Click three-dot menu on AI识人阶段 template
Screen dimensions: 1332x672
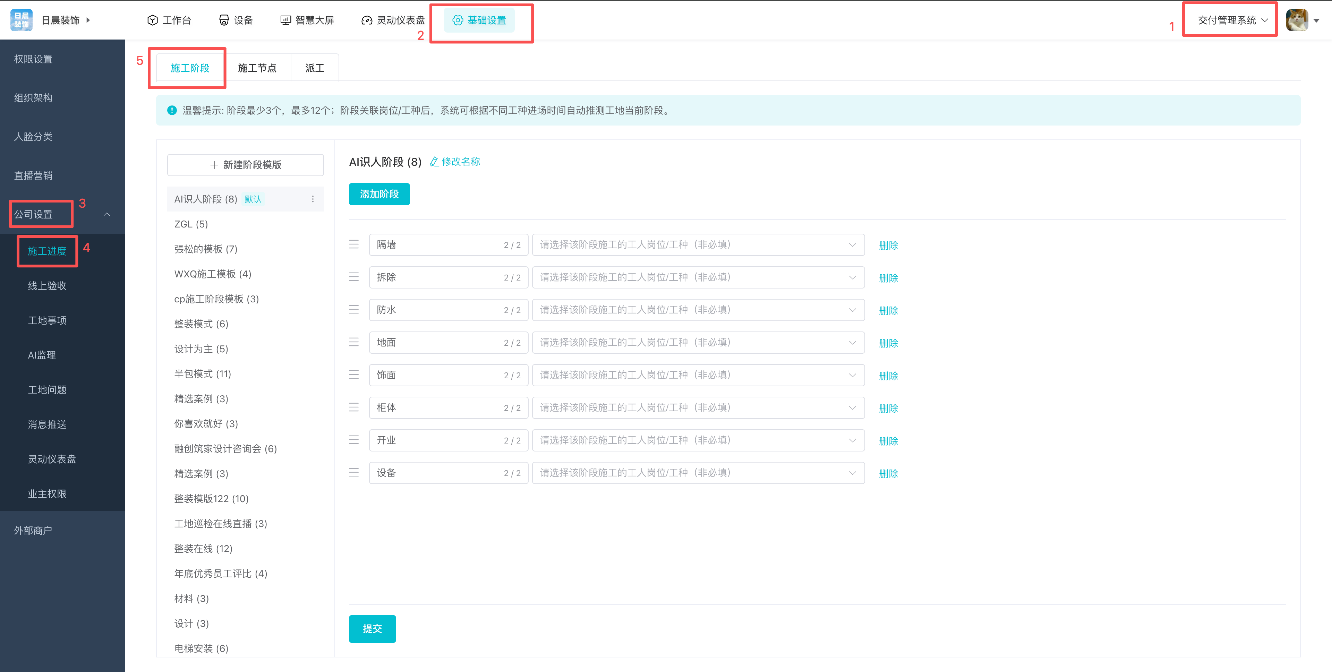coord(313,199)
